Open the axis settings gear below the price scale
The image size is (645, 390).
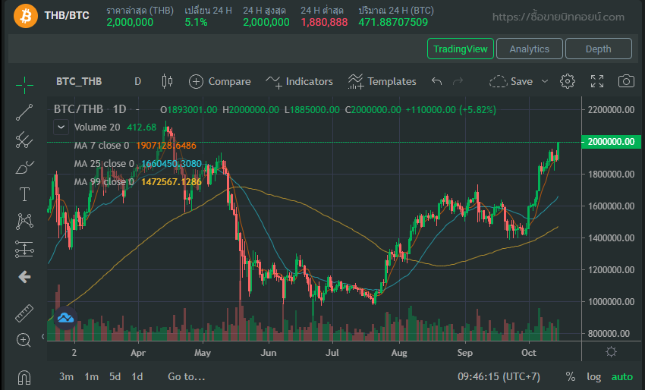click(x=612, y=352)
